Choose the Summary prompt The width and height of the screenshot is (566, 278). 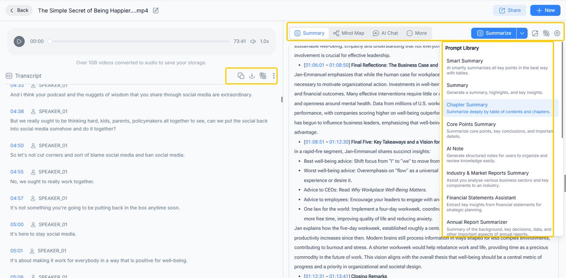(499, 89)
